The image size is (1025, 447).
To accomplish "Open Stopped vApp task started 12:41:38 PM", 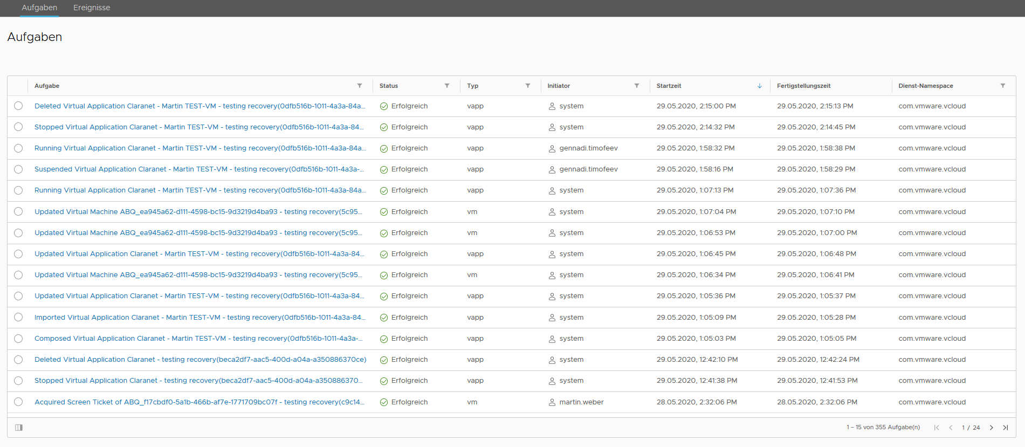I will 198,381.
